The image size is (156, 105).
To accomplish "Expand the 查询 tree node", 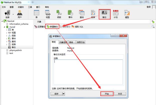I will click(x=7, y=41).
